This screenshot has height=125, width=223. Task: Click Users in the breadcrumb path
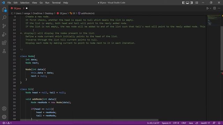[x=18, y=13]
